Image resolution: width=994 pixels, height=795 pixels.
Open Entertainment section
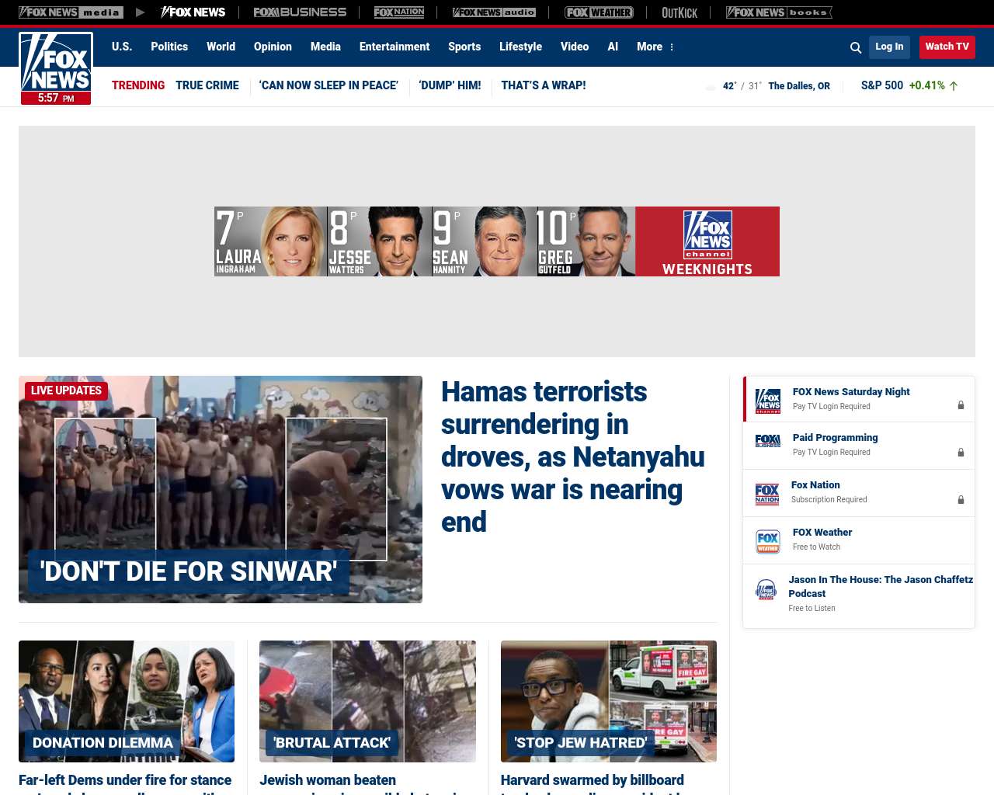[394, 47]
